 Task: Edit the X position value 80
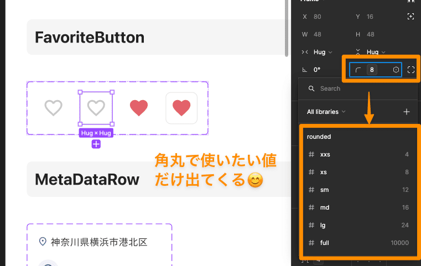(x=318, y=17)
